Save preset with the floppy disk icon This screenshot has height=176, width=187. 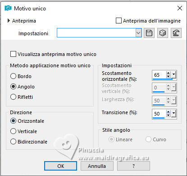coord(149,33)
